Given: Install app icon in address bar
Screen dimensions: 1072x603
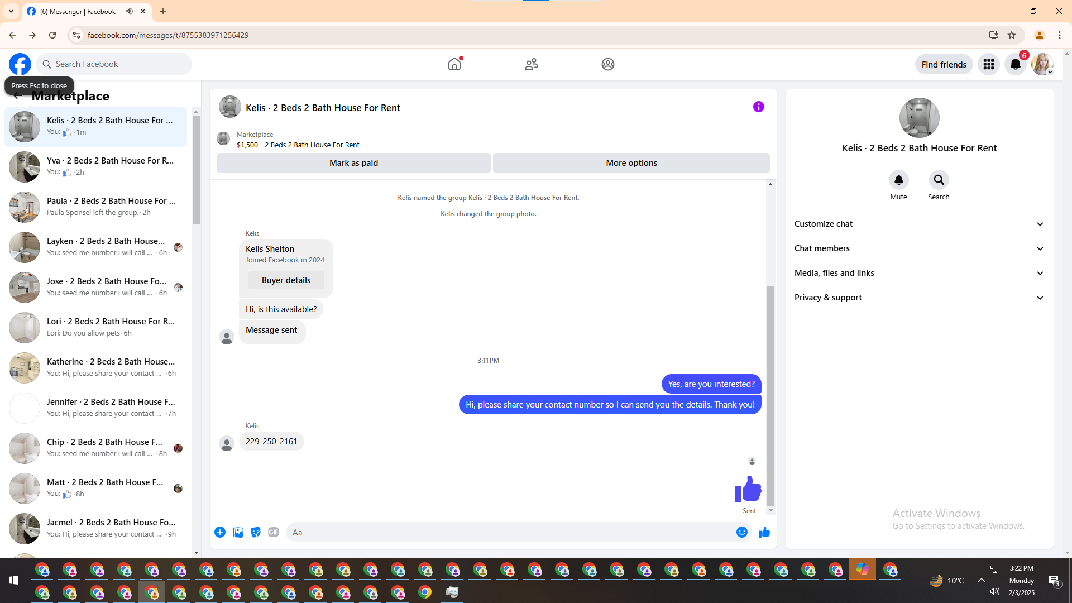Looking at the screenshot, I should point(994,35).
